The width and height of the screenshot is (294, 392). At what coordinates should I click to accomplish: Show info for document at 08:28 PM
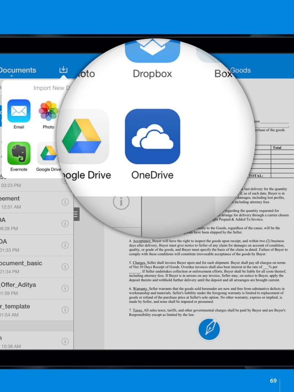tap(65, 223)
